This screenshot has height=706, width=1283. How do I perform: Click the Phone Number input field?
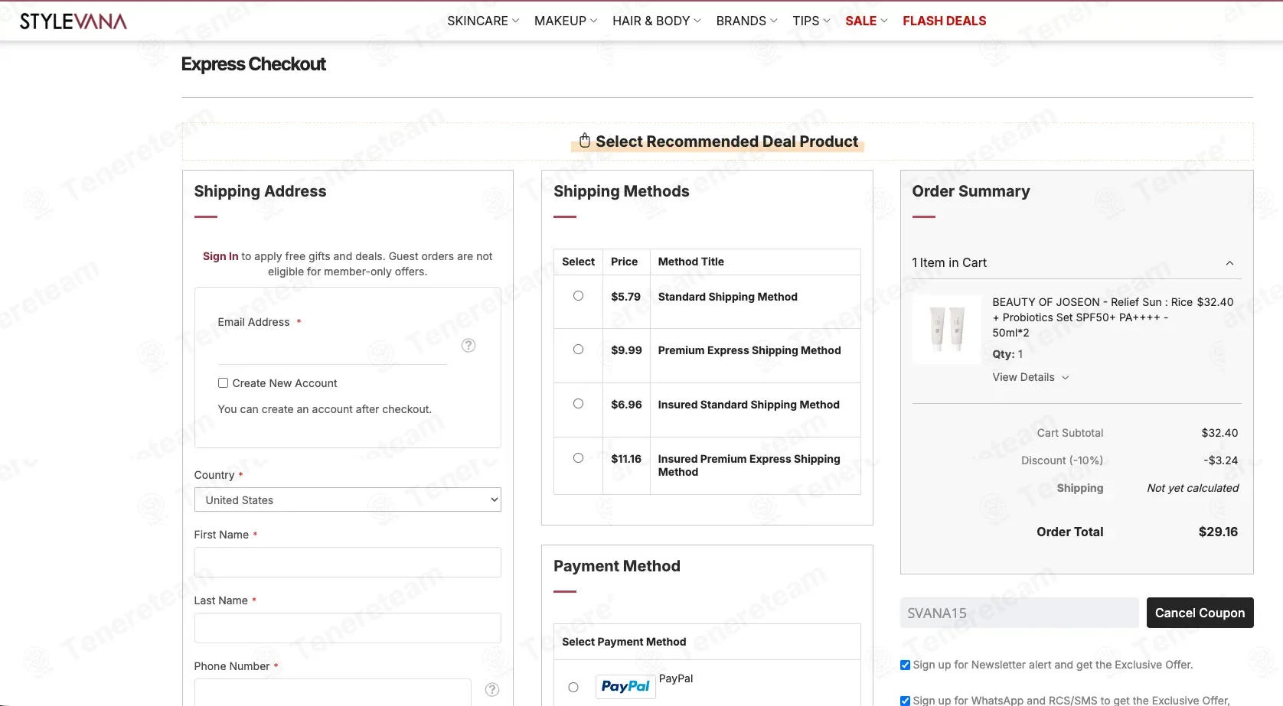(333, 692)
